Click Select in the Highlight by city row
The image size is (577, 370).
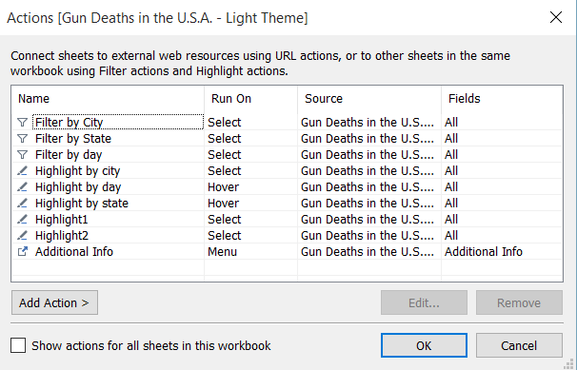pos(225,171)
